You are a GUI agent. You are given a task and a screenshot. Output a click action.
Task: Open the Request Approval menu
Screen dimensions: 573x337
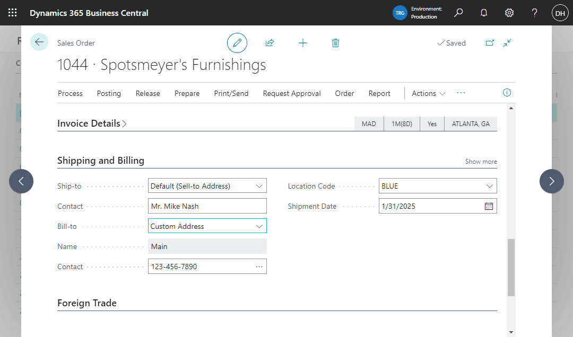pyautogui.click(x=292, y=93)
